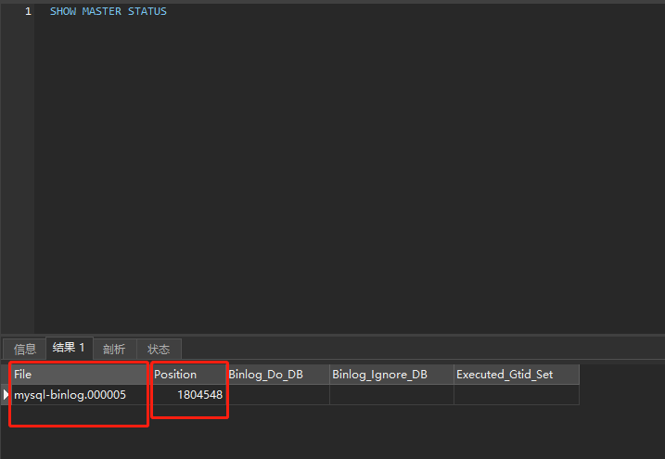Select the Binlog_Ignore_DB column header
Screen dimensions: 665x459
tap(390, 375)
